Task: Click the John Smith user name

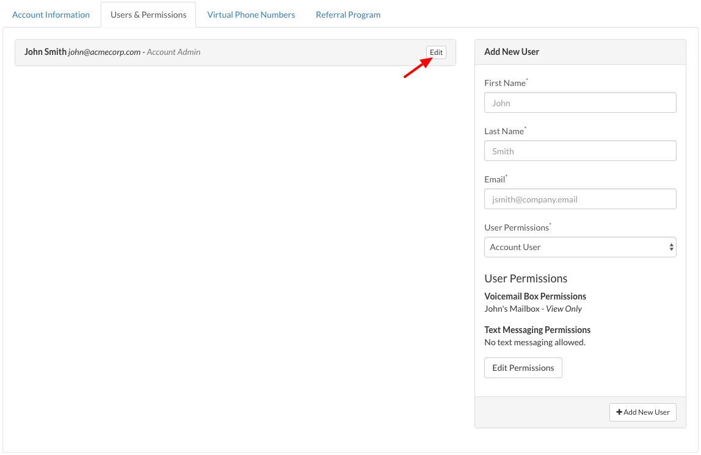Action: pos(45,52)
